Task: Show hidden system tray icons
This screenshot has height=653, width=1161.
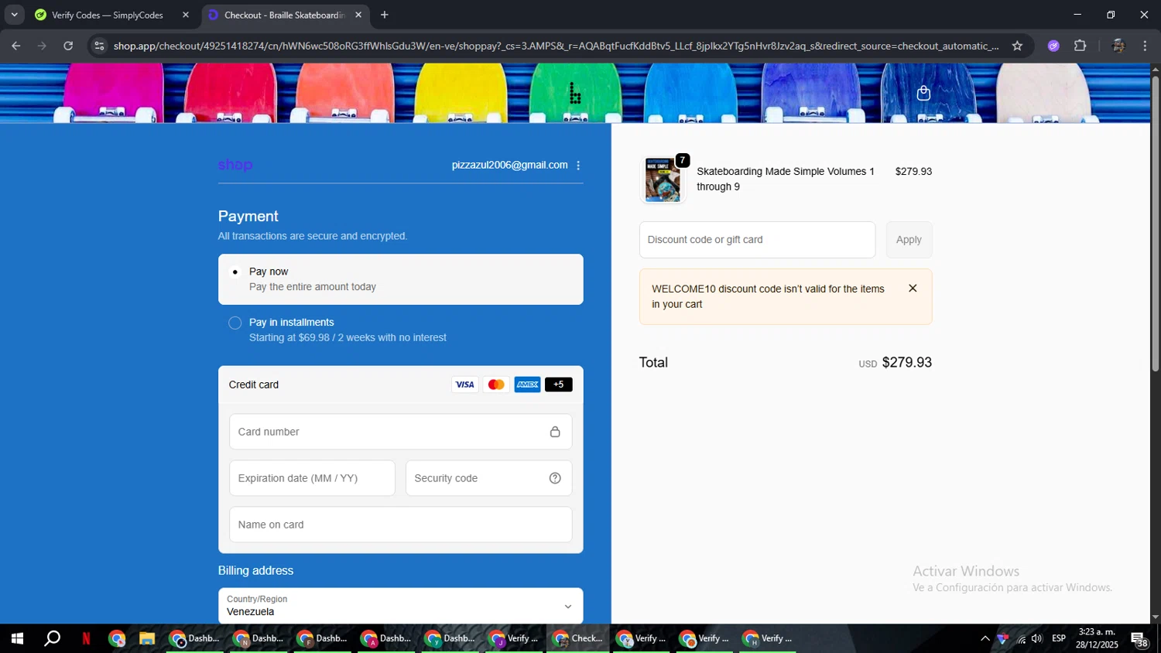Action: (985, 638)
